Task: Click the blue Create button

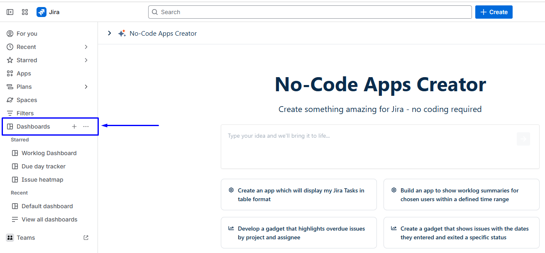Action: [x=494, y=12]
